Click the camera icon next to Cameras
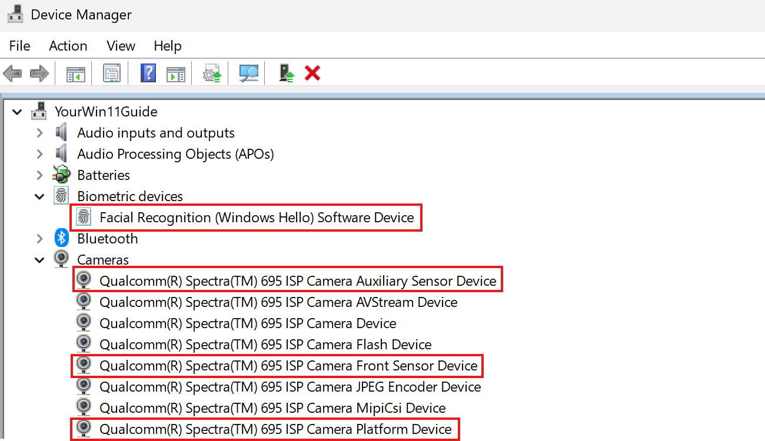Viewport: 765px width, 441px height. (61, 259)
